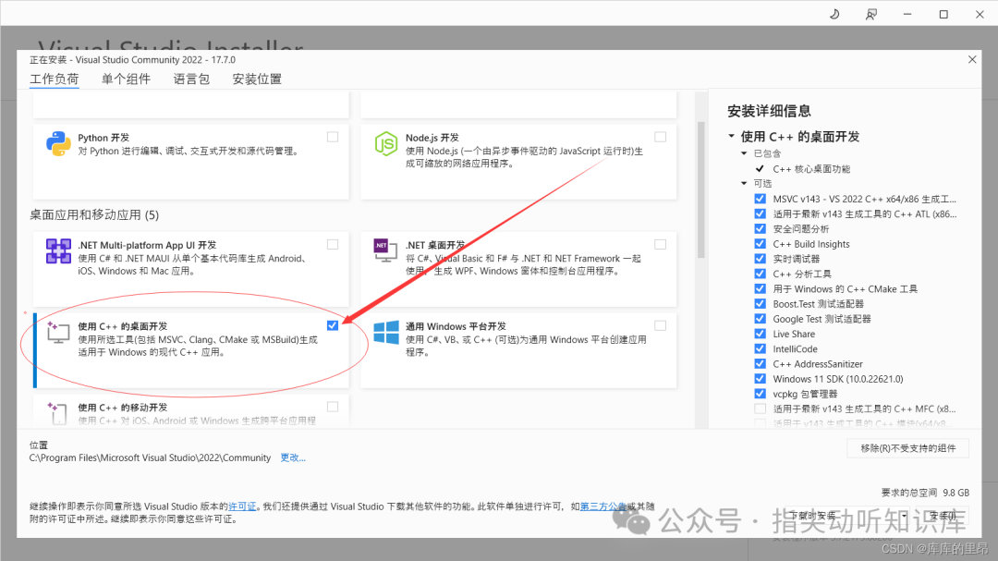Click the .NET Multi-platform App UI icon
The height and width of the screenshot is (561, 998).
coord(58,250)
